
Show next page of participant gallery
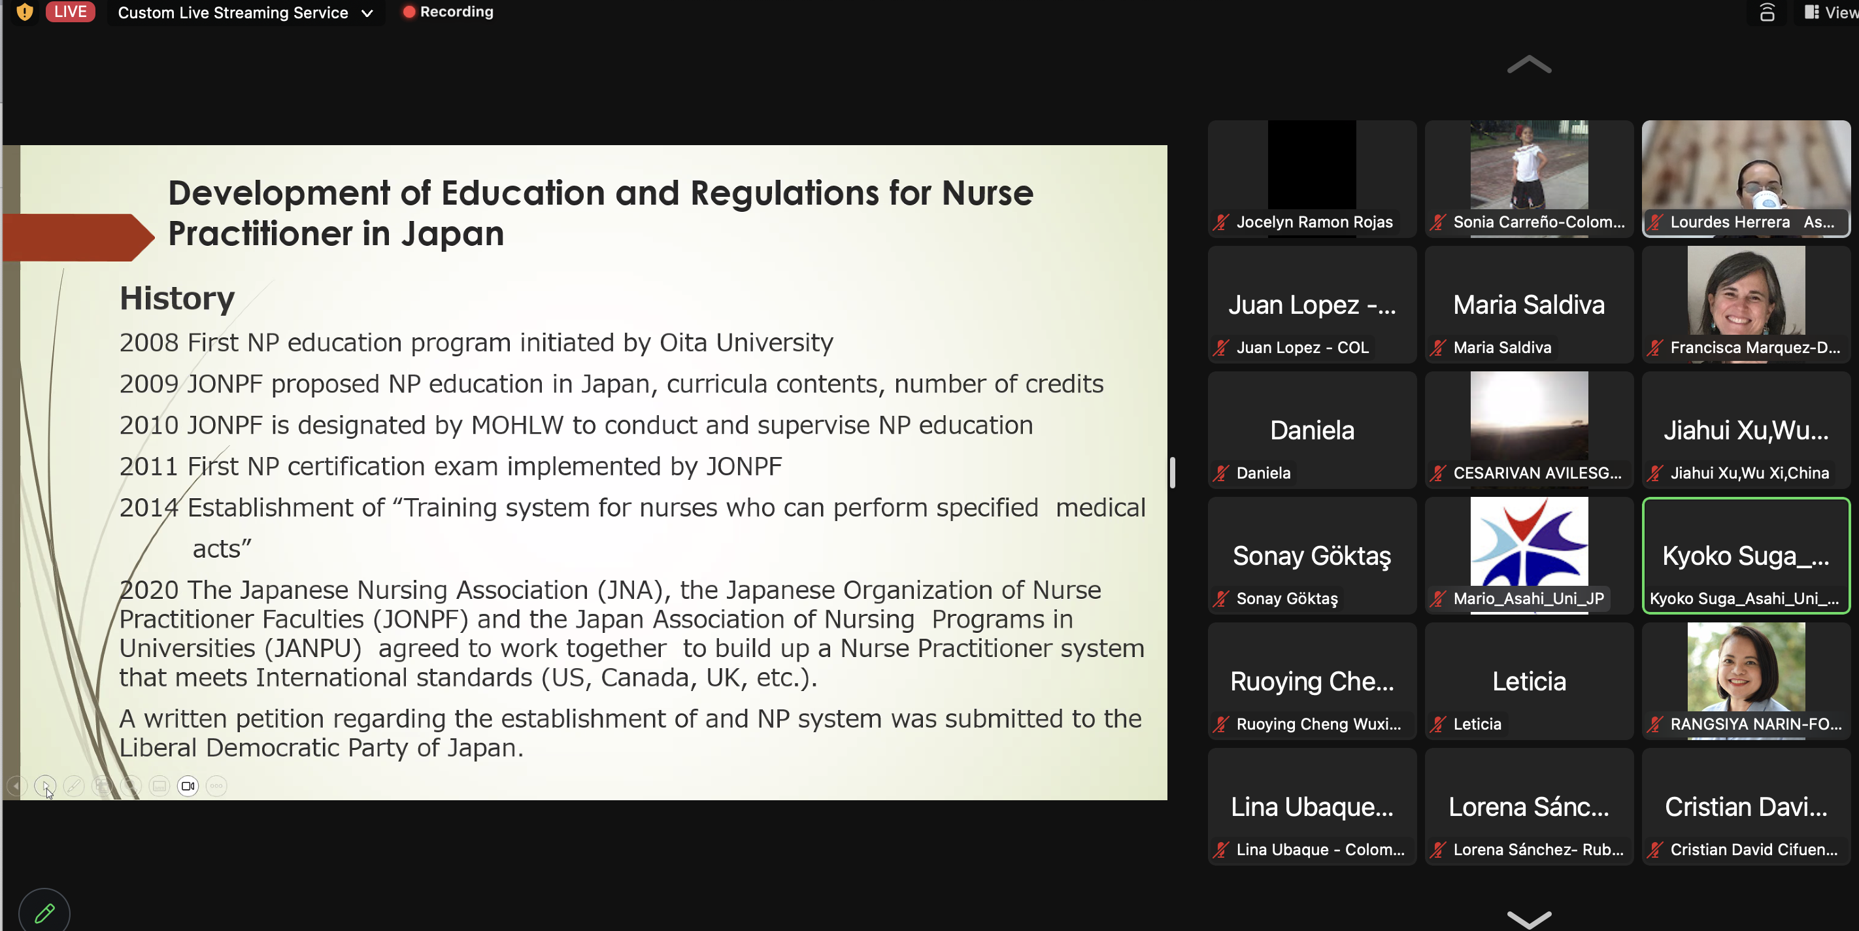[x=1528, y=919]
